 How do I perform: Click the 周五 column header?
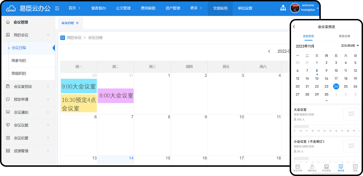pyautogui.click(x=226, y=67)
